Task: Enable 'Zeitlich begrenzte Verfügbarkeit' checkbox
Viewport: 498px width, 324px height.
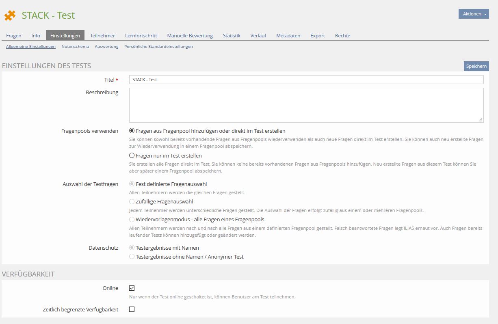Action: coord(132,309)
